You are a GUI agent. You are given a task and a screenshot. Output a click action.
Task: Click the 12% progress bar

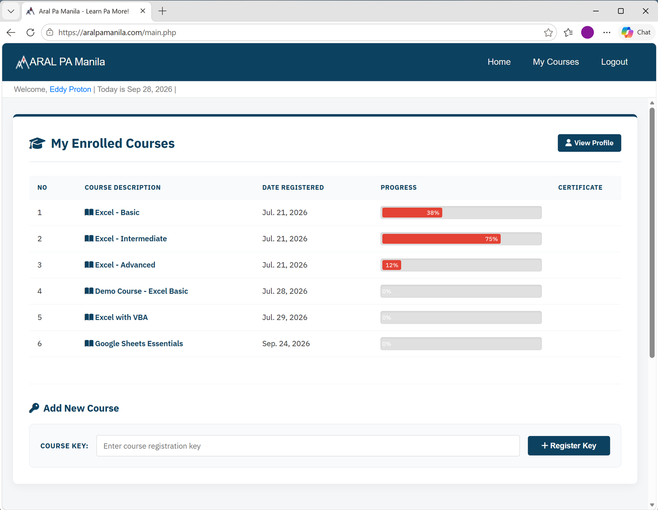click(461, 265)
